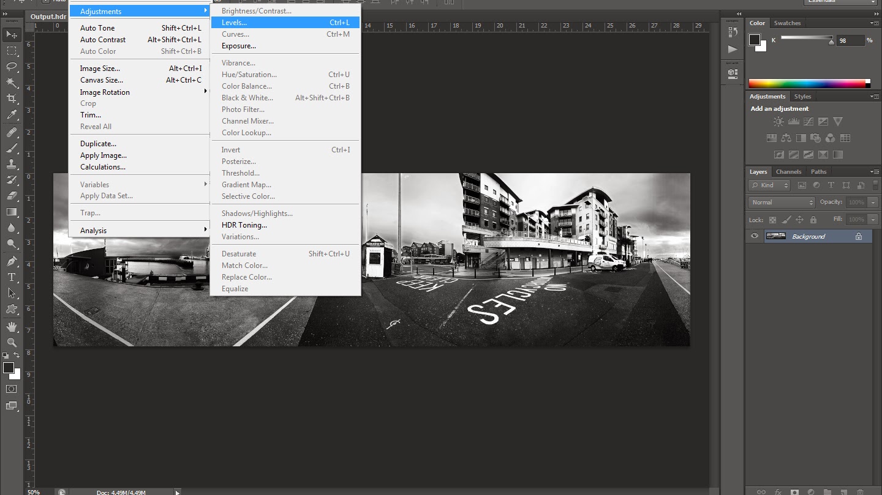Open the History panel icon
Viewport: 882px width, 495px height.
click(x=733, y=32)
